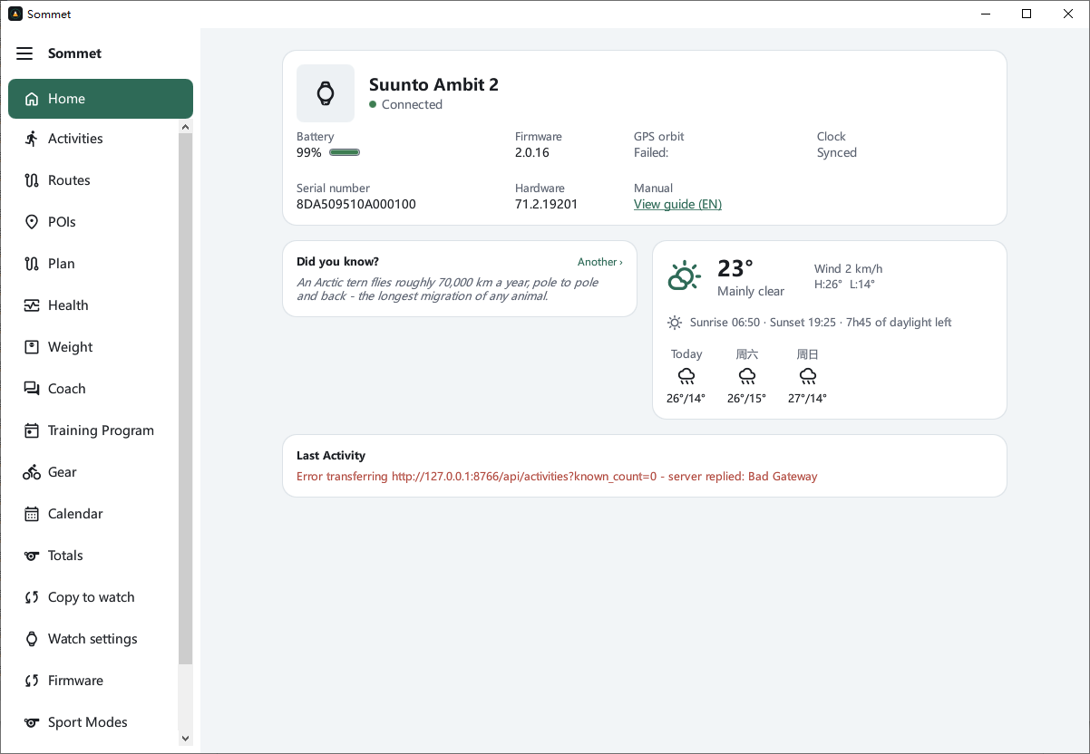1090x754 pixels.
Task: Open the Home page
Action: point(101,99)
